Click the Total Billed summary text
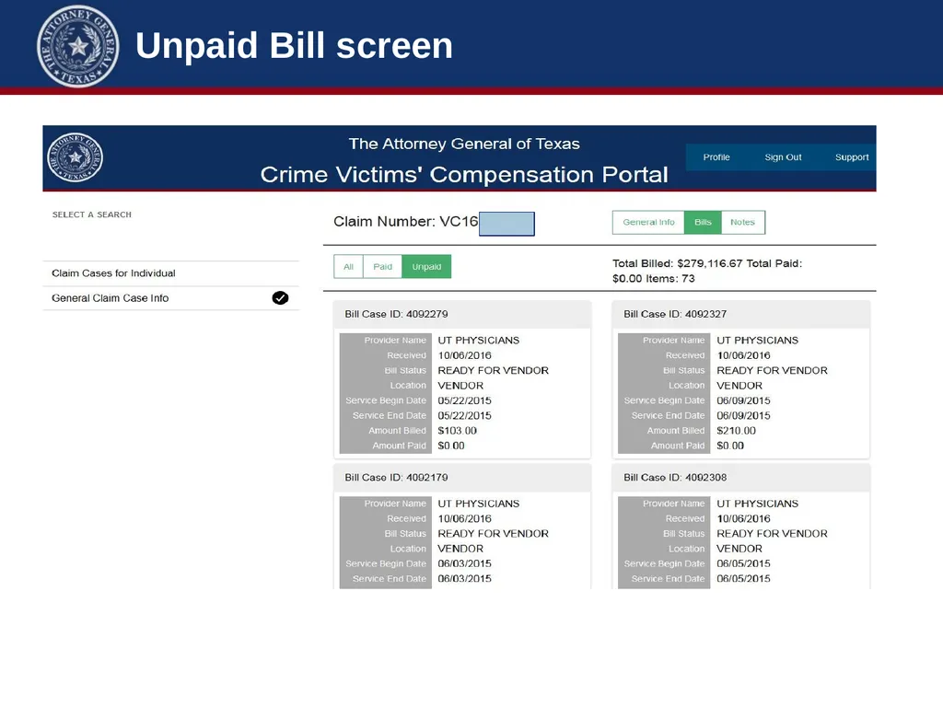Viewport: 943px width, 707px height. [707, 271]
